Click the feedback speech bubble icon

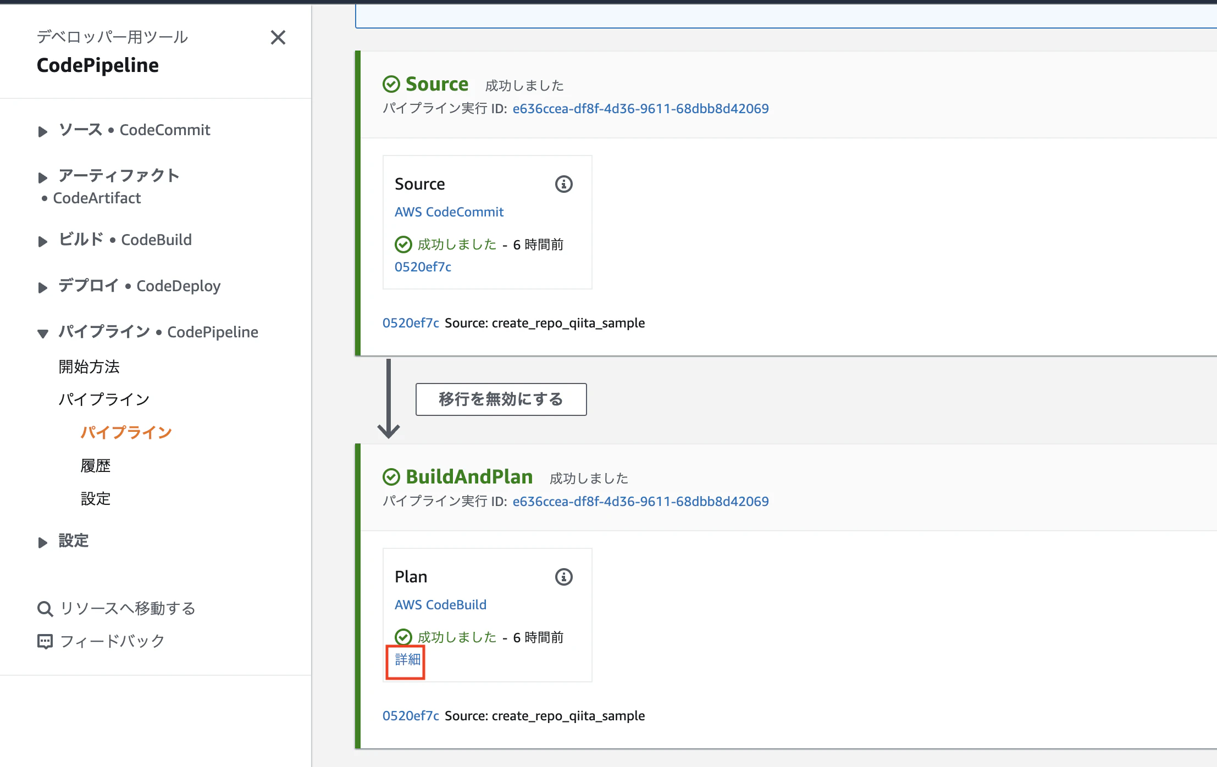click(x=45, y=641)
